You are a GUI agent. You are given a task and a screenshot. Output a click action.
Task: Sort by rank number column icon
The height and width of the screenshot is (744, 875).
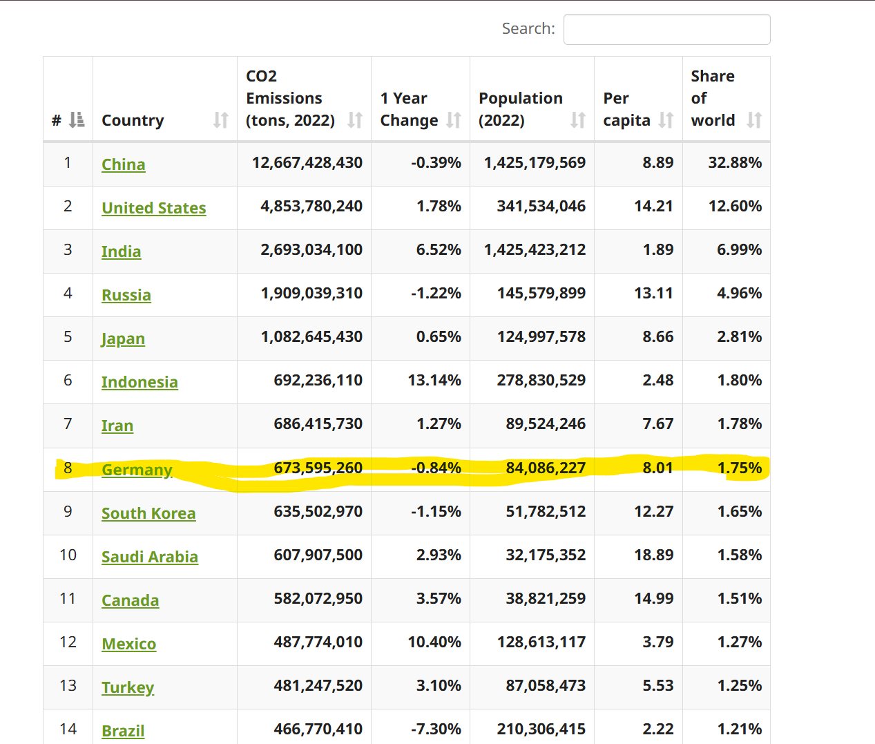coord(77,120)
